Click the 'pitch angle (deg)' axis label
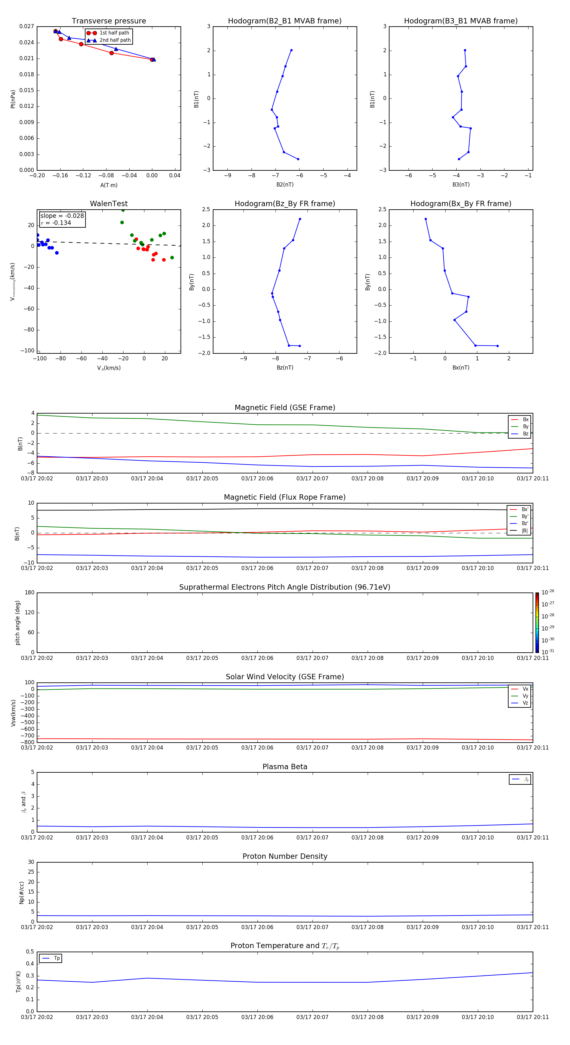 tap(17, 623)
